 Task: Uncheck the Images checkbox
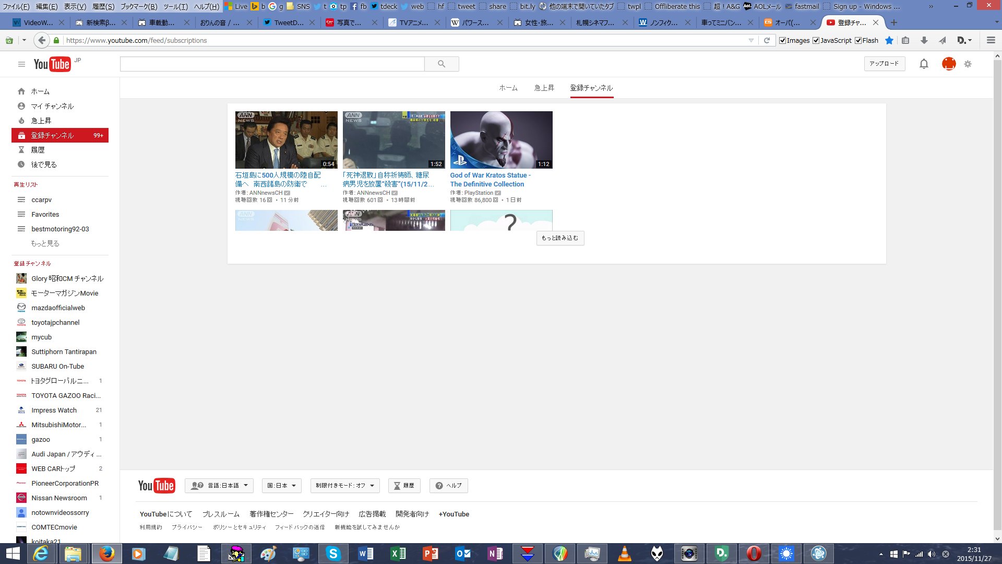click(x=782, y=40)
